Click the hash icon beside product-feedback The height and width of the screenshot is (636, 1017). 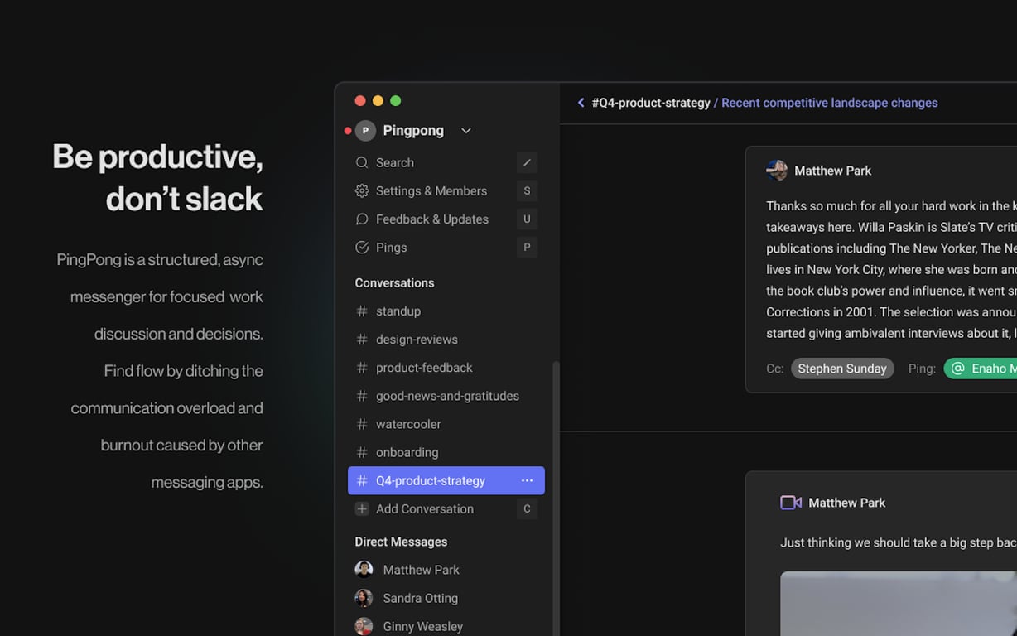click(x=362, y=368)
